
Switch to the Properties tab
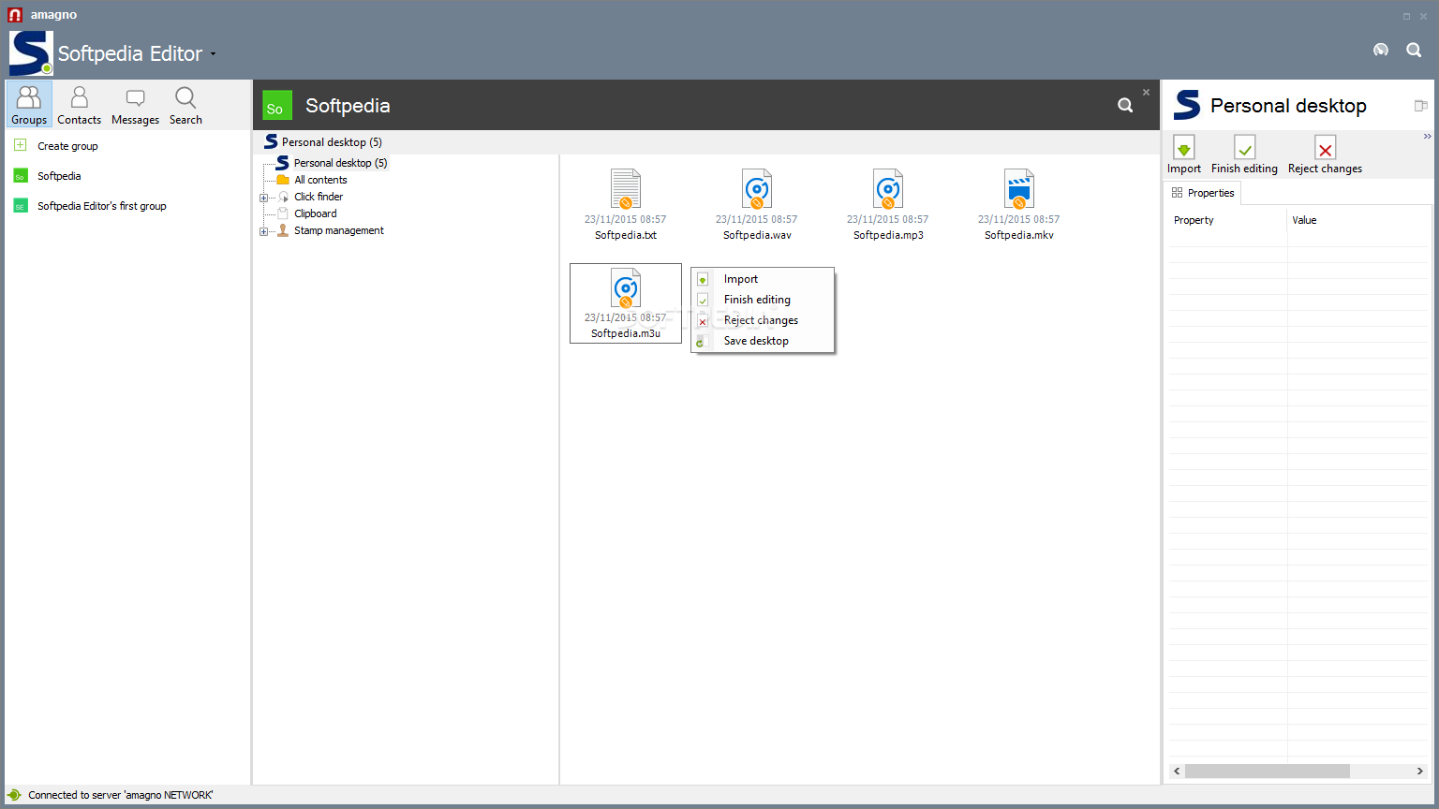point(1203,193)
